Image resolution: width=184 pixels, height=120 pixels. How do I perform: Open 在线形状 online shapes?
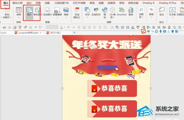tap(96, 12)
